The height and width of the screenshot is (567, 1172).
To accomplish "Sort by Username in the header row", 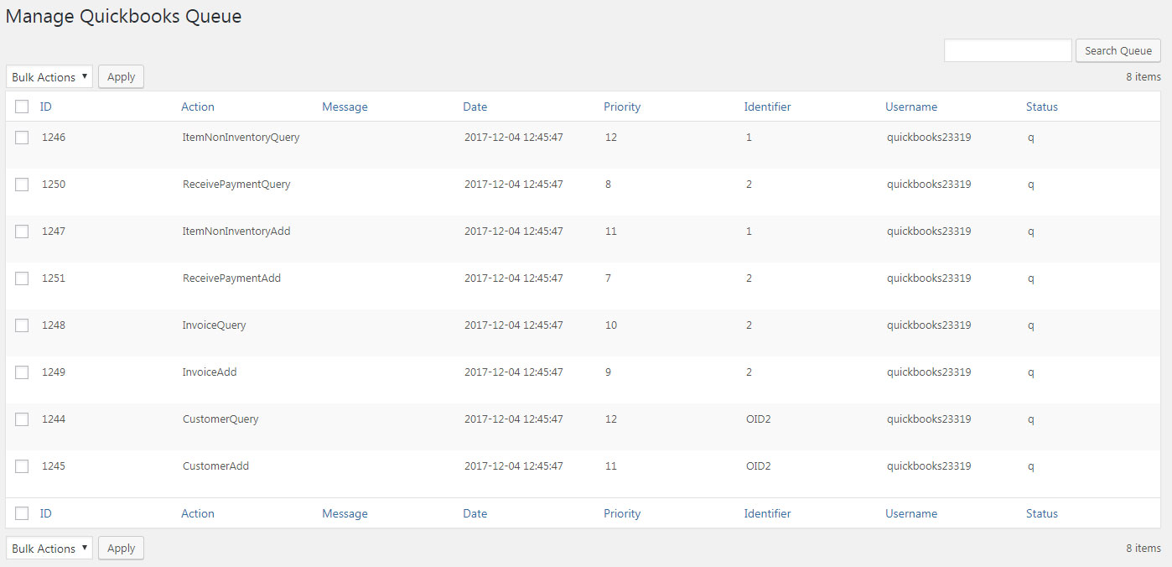I will [911, 107].
